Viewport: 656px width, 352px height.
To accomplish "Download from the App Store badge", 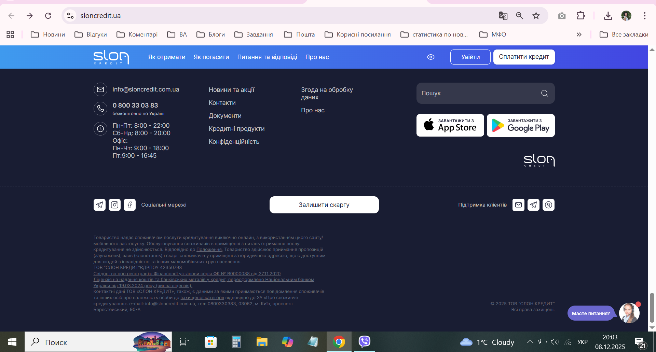I will [450, 125].
